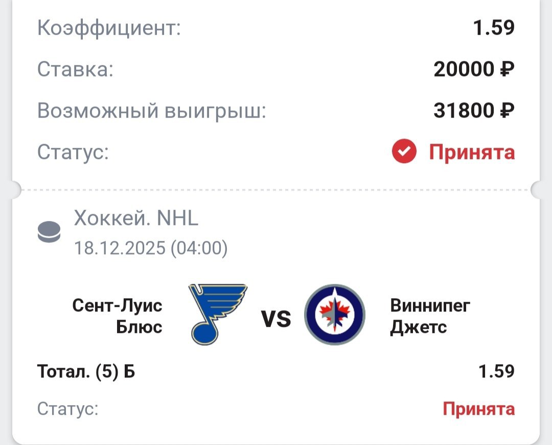Tap the St. Louis Blues logo
Viewport: 552px width, 445px height.
217,314
